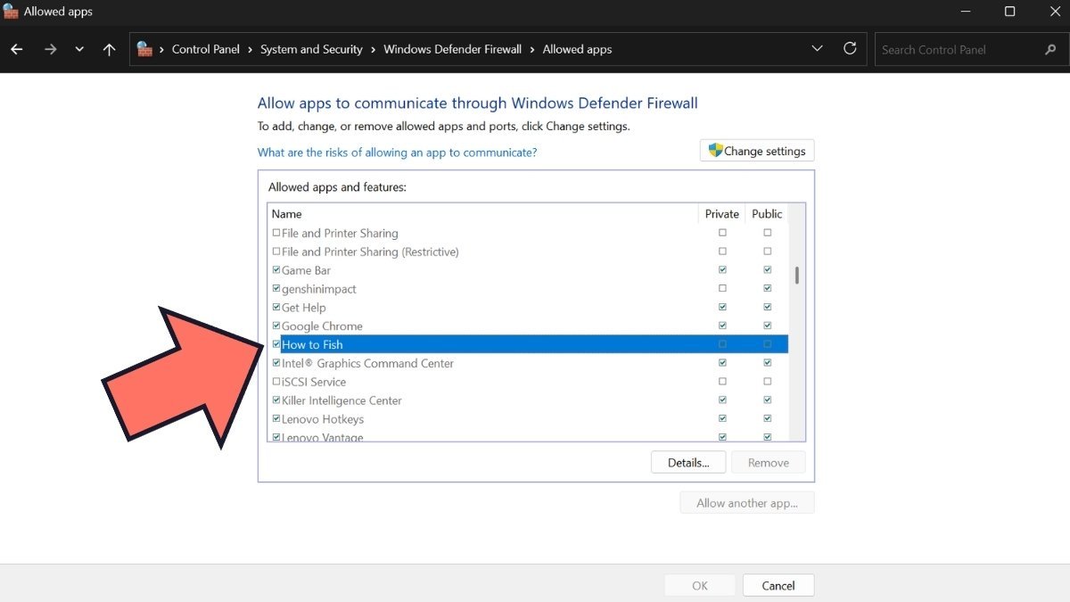Open link about risks of allowing apps
Image resolution: width=1070 pixels, height=602 pixels.
point(397,153)
